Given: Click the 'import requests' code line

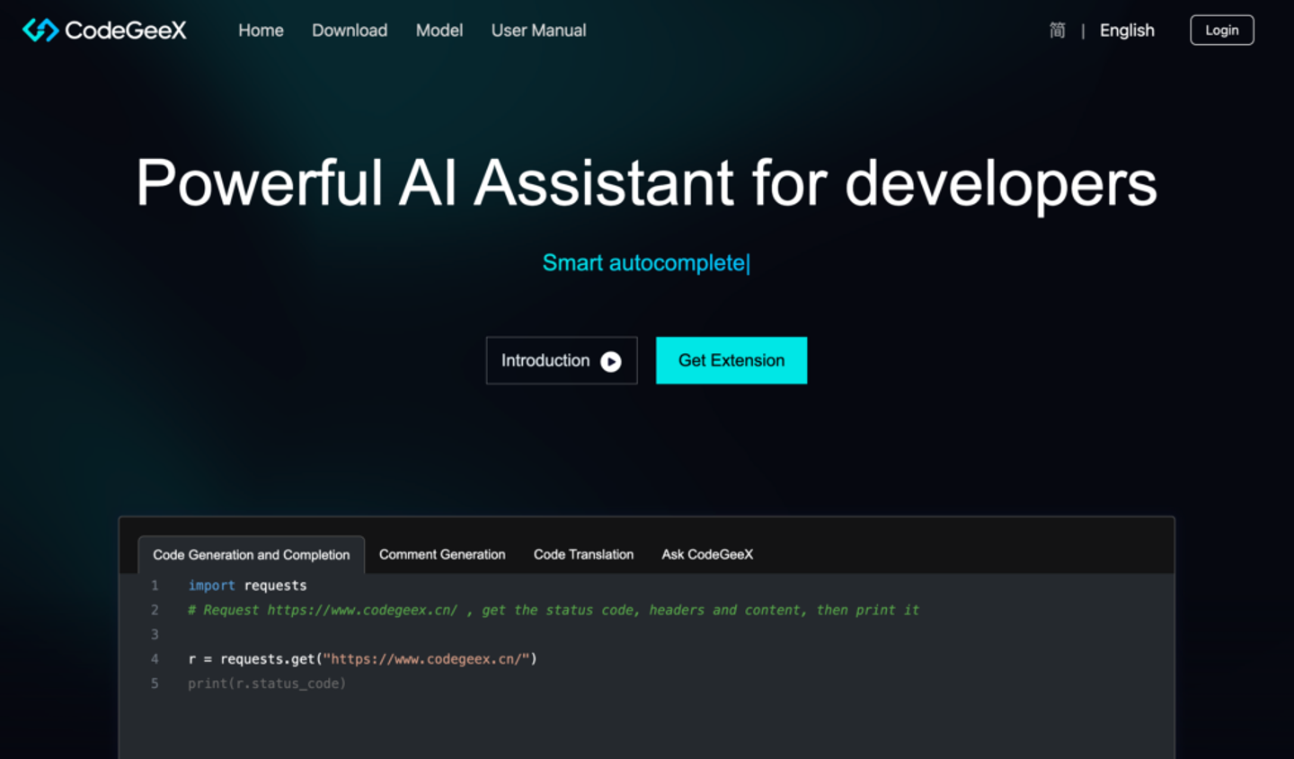Looking at the screenshot, I should click(x=247, y=586).
